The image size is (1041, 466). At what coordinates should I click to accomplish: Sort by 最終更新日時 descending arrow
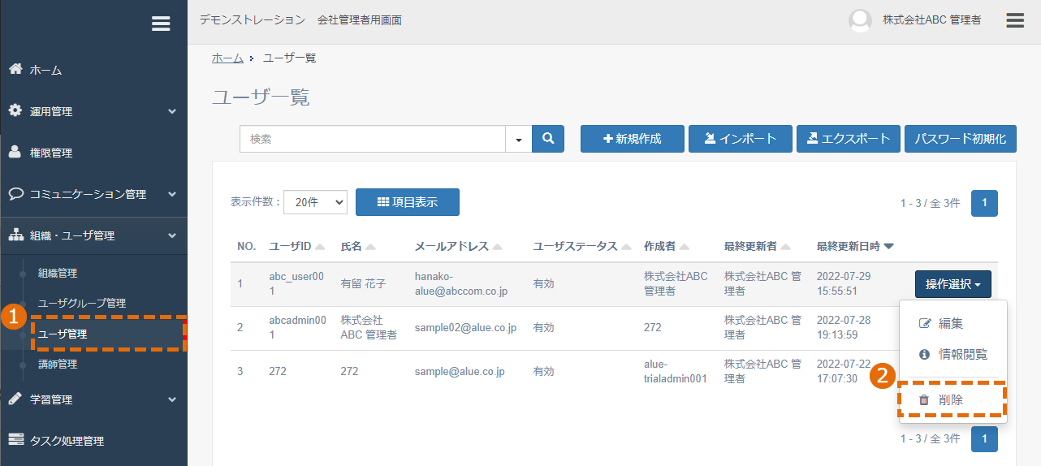889,247
